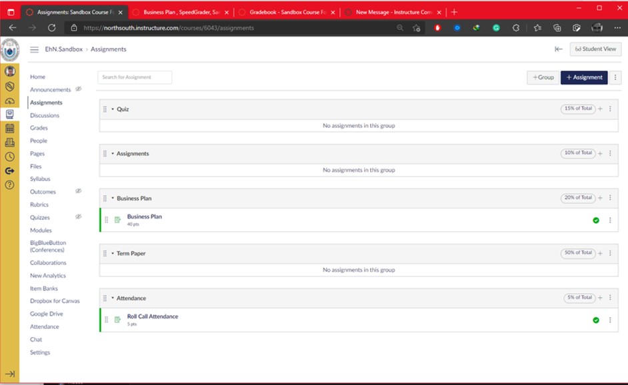The height and width of the screenshot is (385, 628).
Task: Toggle visibility eye next to Announcements
Action: click(x=78, y=89)
